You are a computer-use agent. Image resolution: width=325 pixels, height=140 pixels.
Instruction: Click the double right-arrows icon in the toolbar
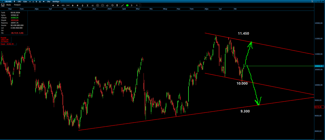92,5
